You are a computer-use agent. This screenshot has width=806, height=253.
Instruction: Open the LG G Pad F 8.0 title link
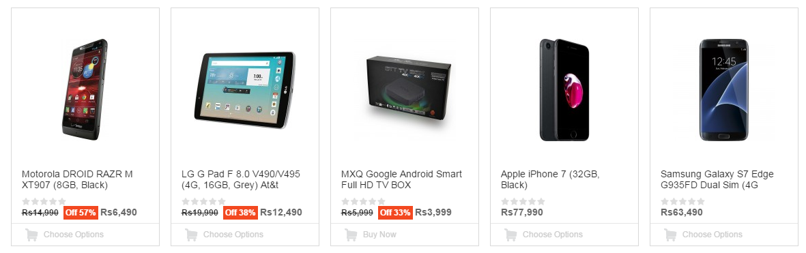coord(240,179)
